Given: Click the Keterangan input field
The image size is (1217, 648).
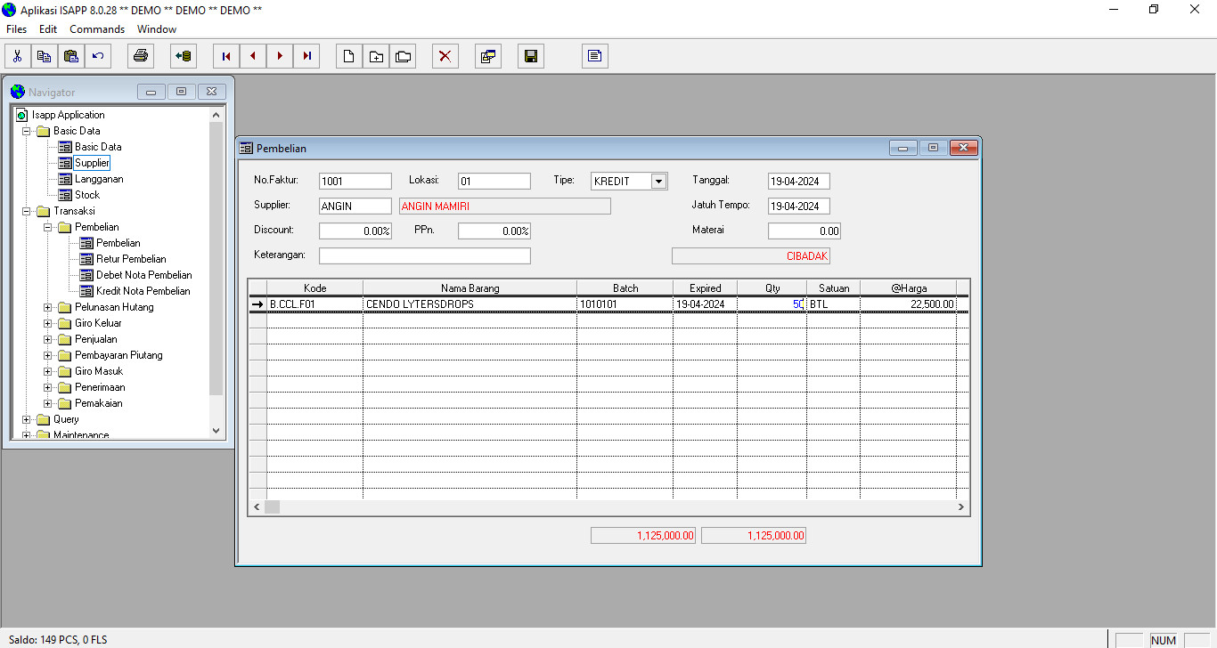Looking at the screenshot, I should click(424, 256).
